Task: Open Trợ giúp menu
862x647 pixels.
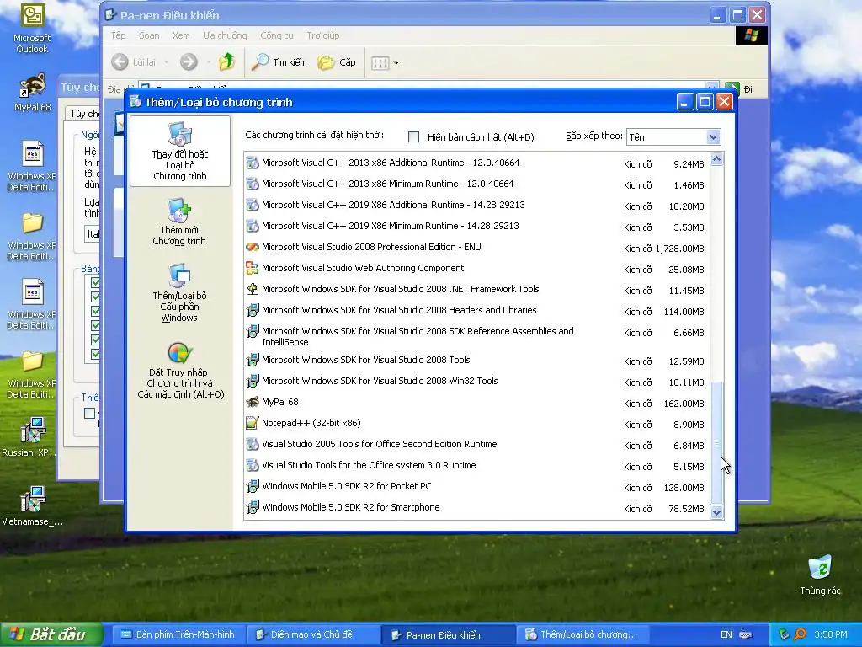Action: [x=322, y=35]
